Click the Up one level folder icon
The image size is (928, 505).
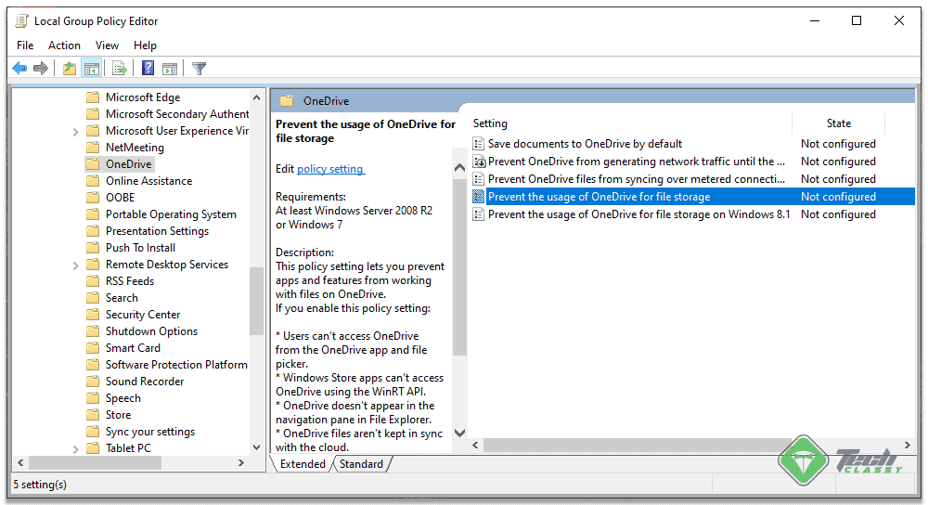(70, 69)
